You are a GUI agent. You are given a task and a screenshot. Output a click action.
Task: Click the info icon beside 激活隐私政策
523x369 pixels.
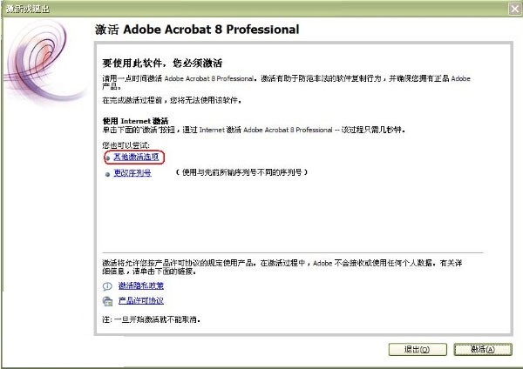tap(107, 286)
